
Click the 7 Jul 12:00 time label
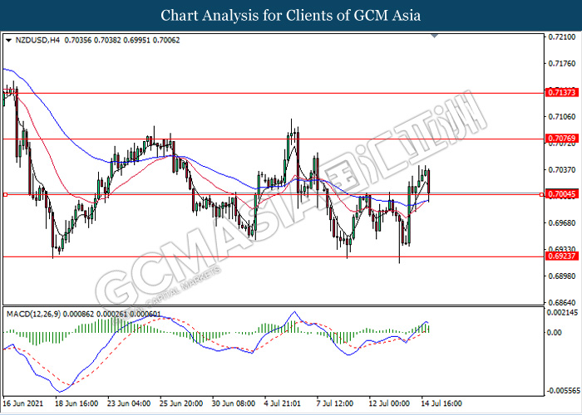[336, 403]
